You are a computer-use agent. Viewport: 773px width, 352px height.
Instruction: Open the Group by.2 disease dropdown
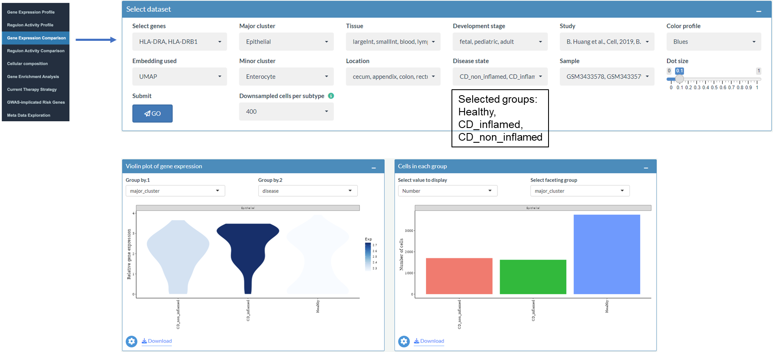[308, 191]
